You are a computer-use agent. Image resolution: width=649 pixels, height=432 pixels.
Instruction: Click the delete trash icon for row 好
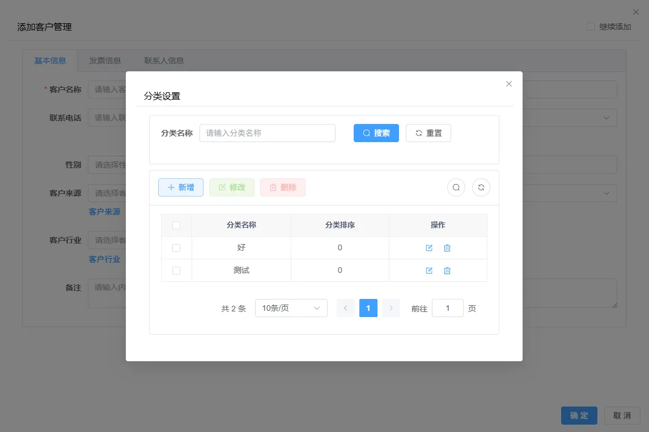(x=447, y=248)
